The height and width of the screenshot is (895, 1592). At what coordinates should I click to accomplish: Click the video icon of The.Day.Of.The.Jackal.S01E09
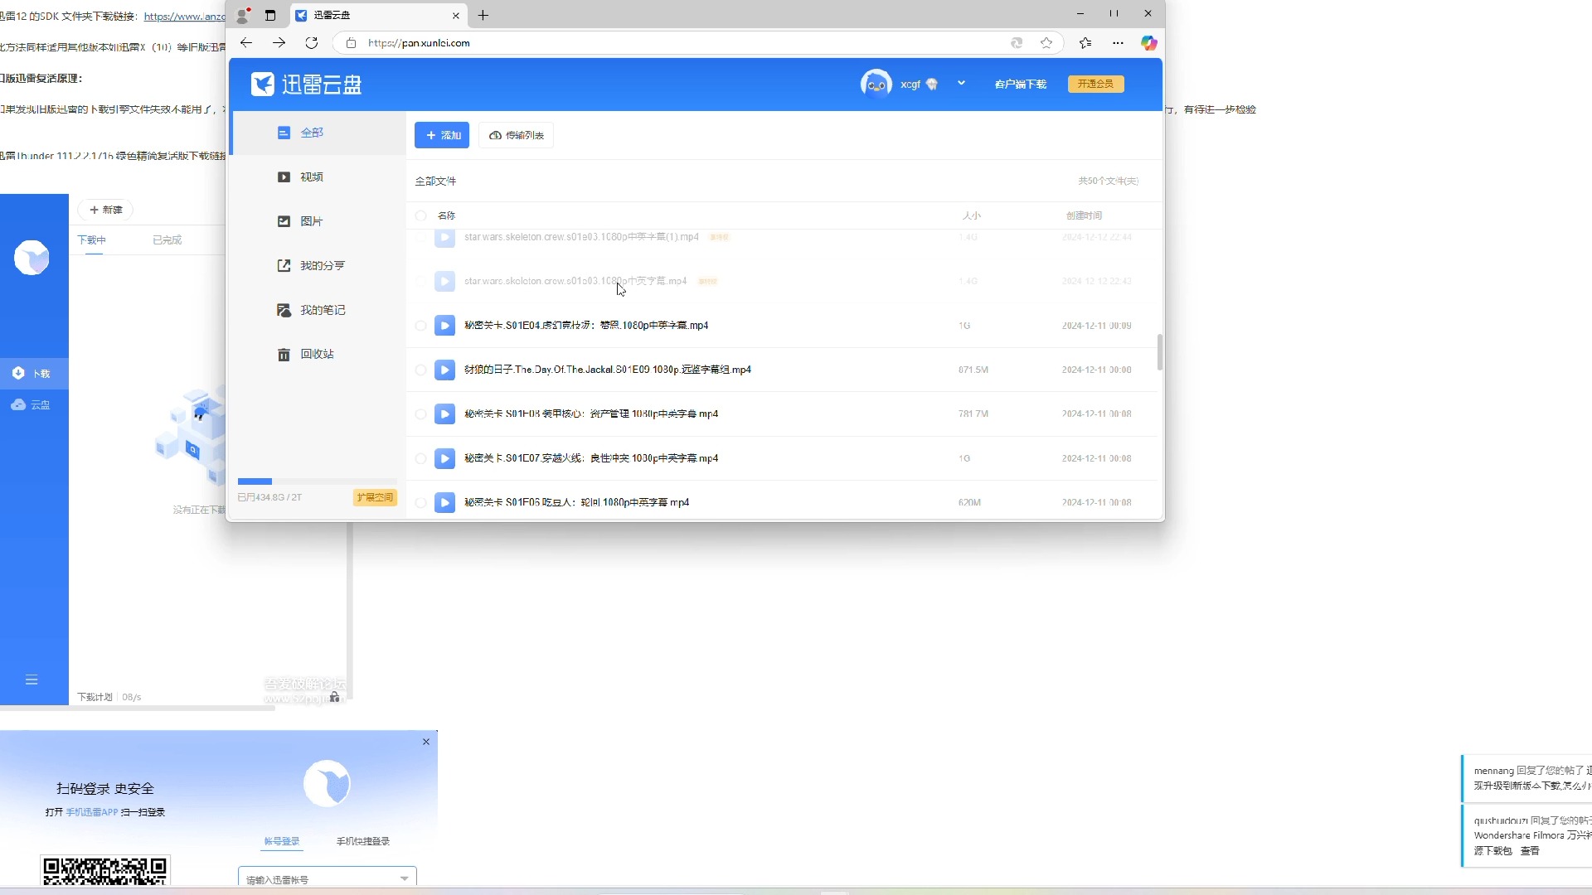click(444, 370)
